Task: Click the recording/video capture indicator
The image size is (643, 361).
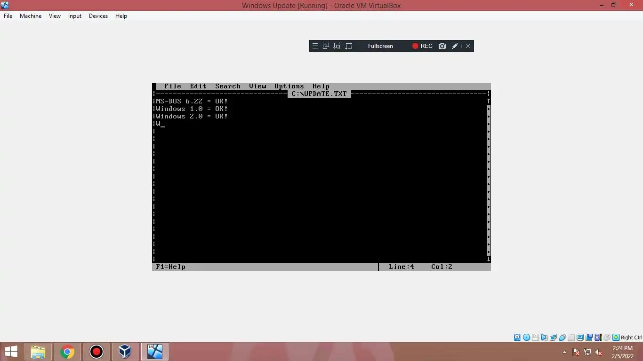Action: tap(589, 337)
